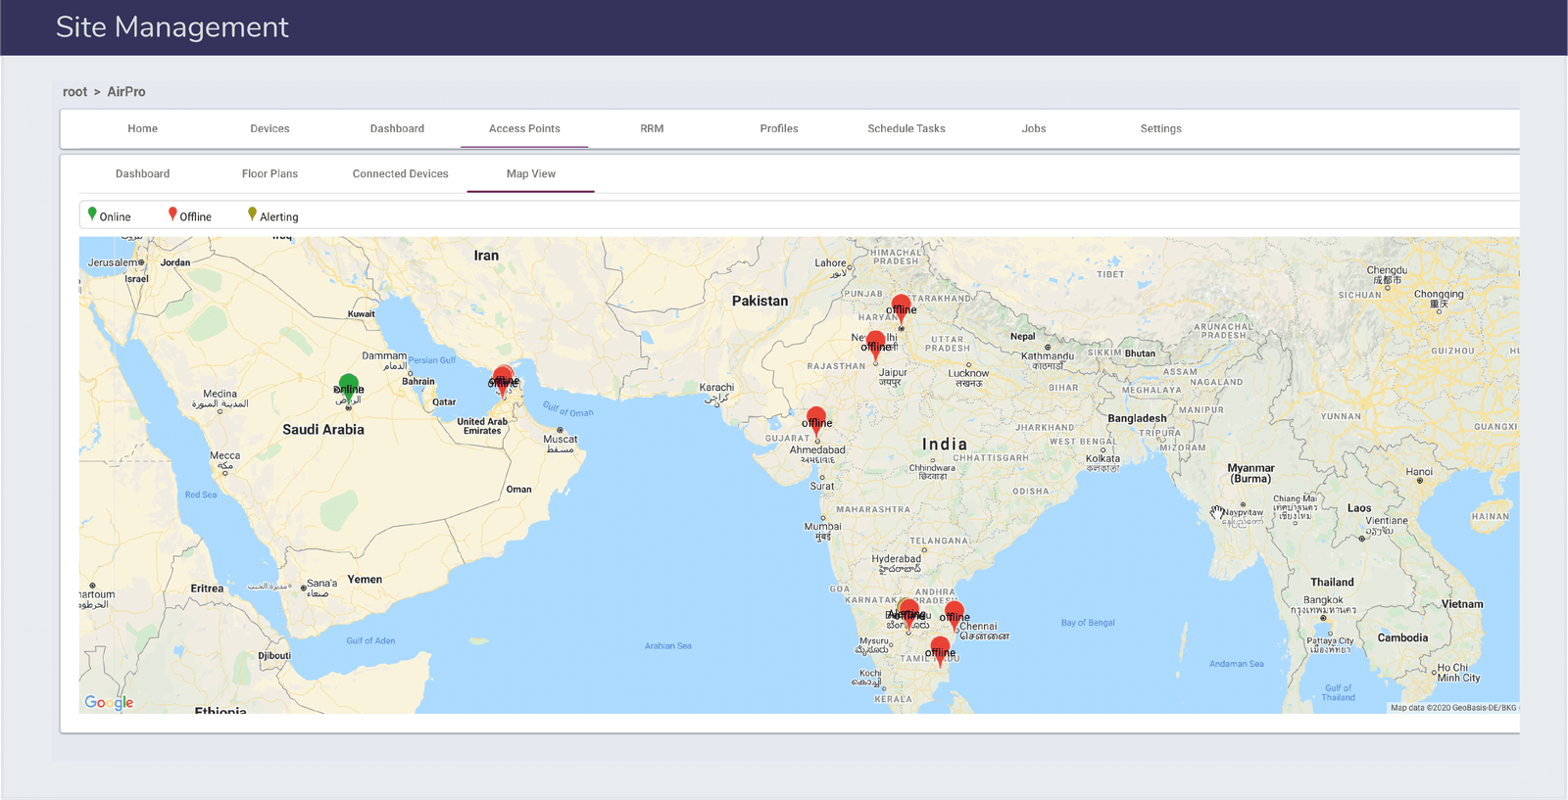Open the Profiles section

[x=778, y=128]
